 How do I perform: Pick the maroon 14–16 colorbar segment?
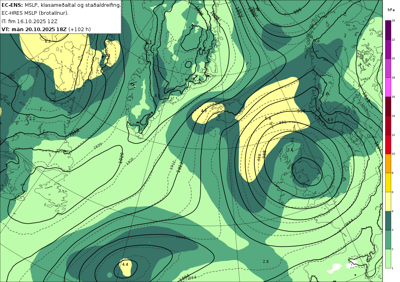(x=388, y=106)
